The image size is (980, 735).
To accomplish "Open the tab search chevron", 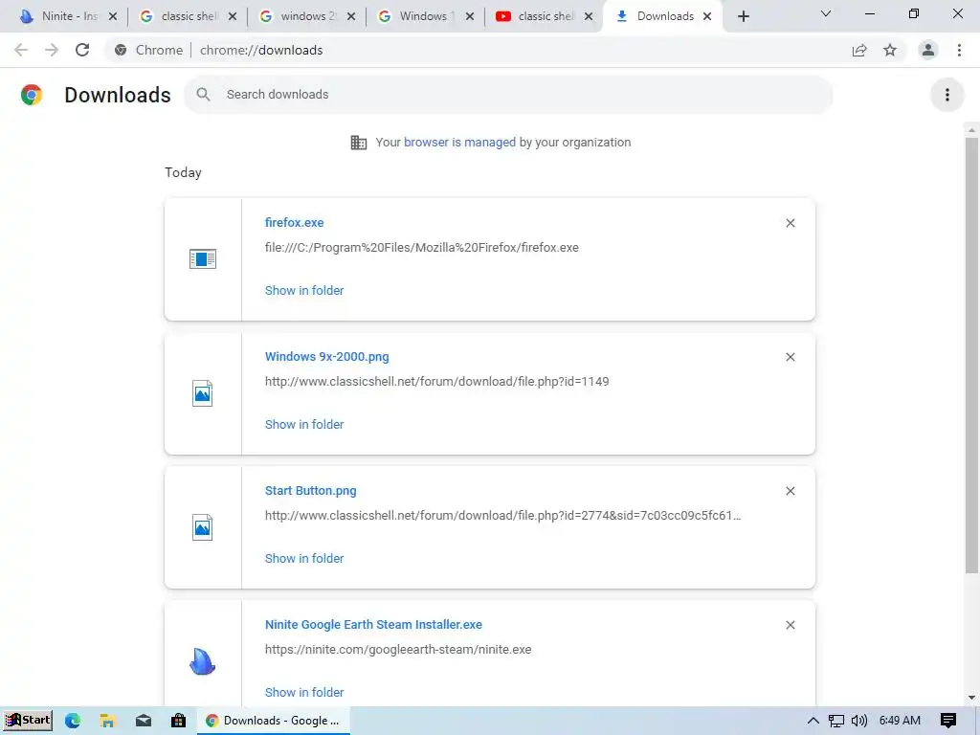I will [826, 13].
